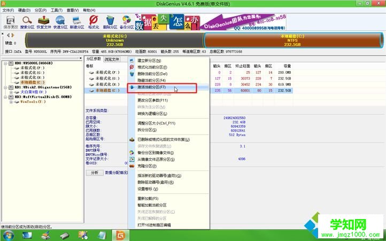Open the 备份分区 backup partition tool
Image resolution: width=386 pixels, height=241 pixels.
(127, 22)
